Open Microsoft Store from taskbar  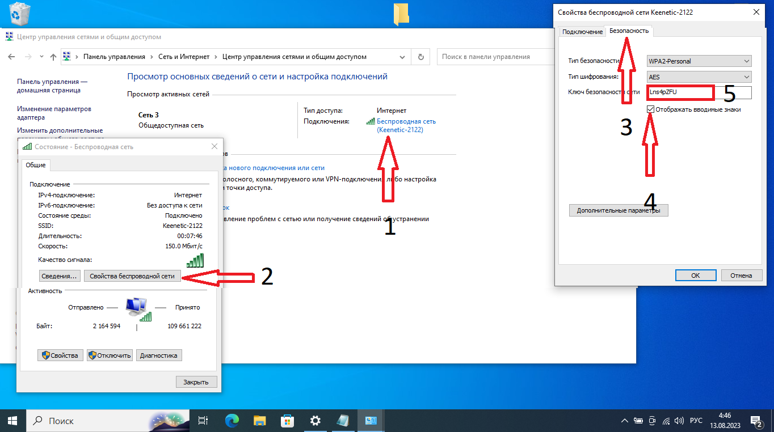point(287,421)
